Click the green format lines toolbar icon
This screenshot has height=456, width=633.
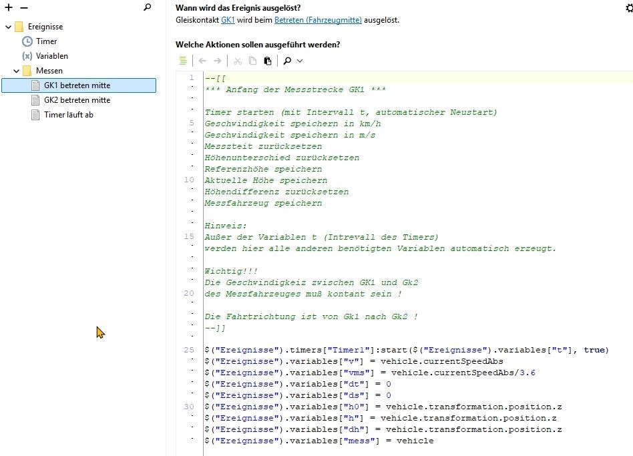coord(183,61)
